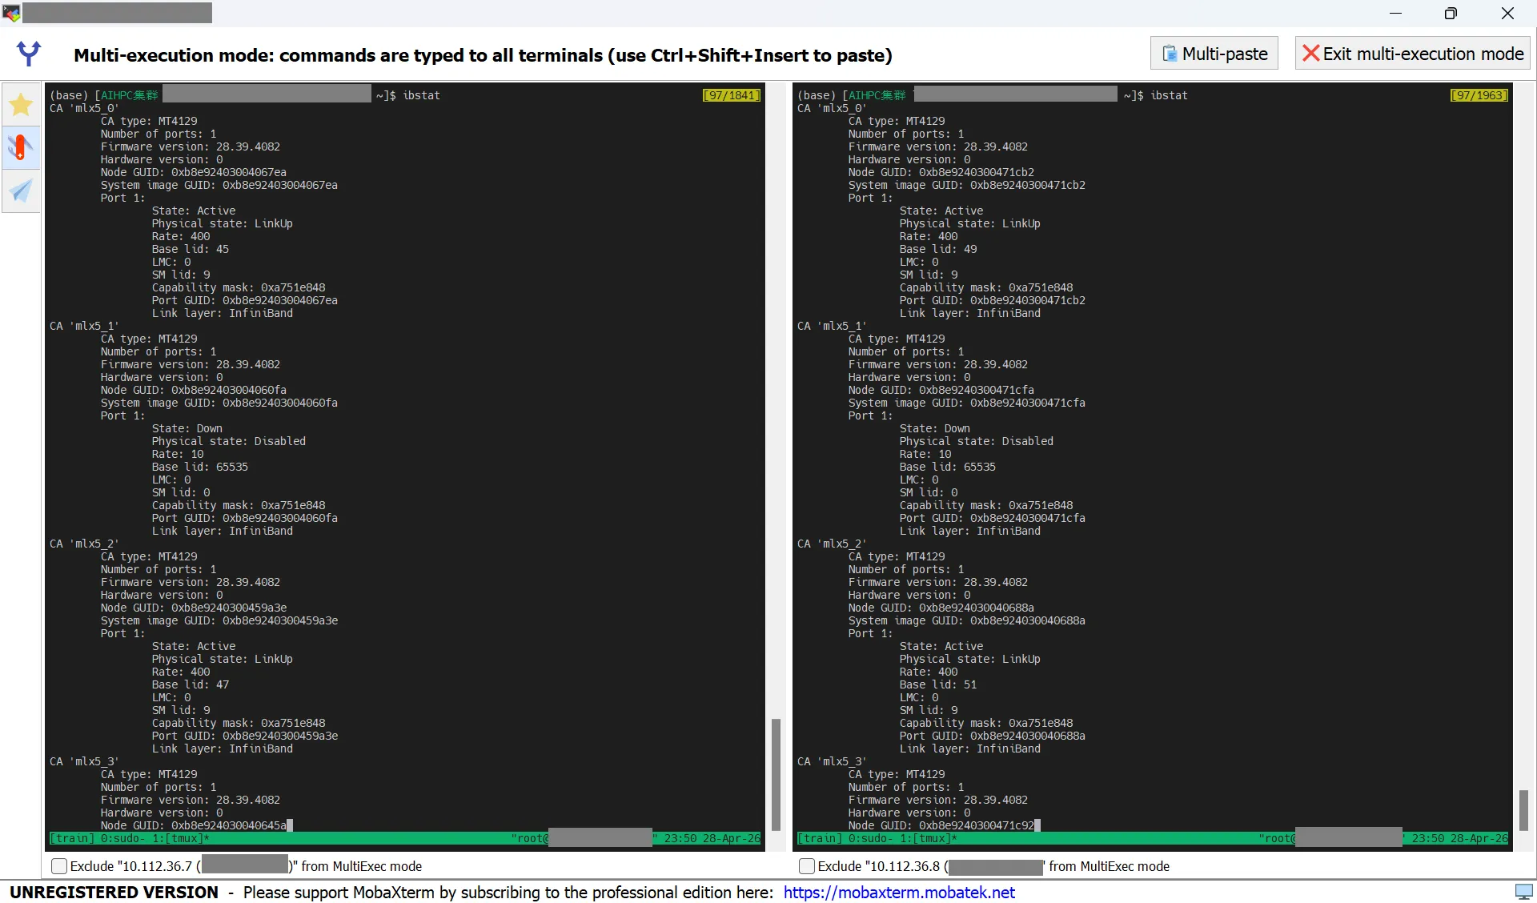Image resolution: width=1537 pixels, height=903 pixels.
Task: Minimize the MobaXterm window
Action: point(1395,13)
